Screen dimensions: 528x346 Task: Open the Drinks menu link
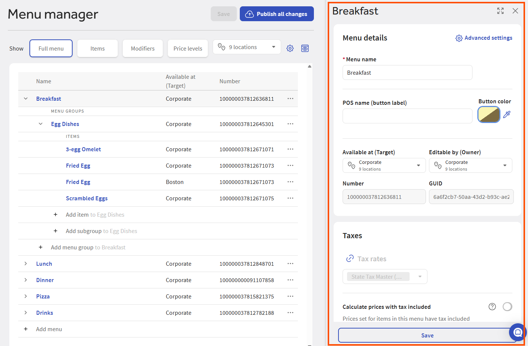tap(45, 313)
